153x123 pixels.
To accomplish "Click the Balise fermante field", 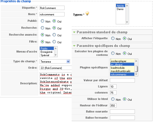I will point(122,118).
